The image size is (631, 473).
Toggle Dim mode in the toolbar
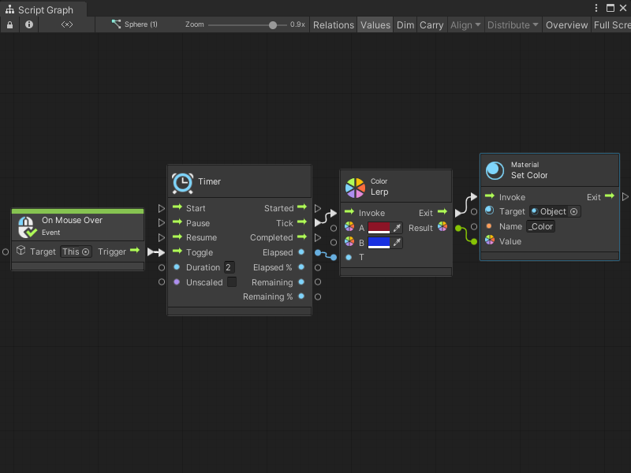click(x=405, y=24)
